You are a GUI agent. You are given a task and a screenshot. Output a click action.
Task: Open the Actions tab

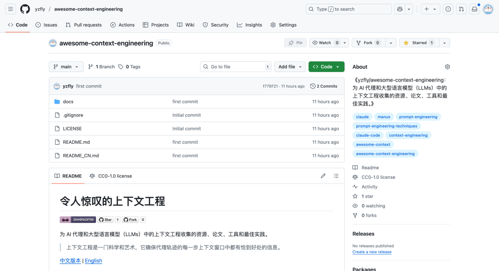click(122, 25)
